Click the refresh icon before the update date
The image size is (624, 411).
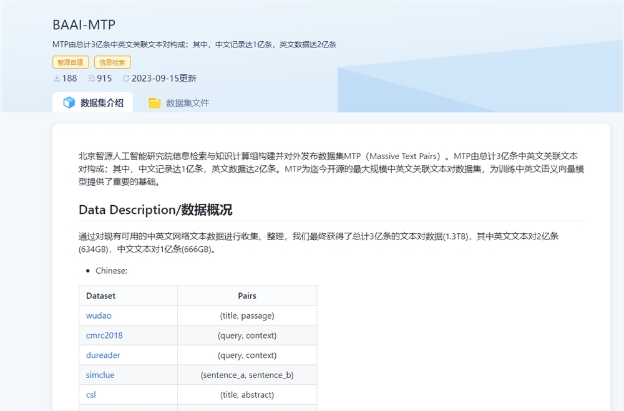[126, 79]
